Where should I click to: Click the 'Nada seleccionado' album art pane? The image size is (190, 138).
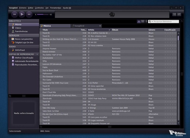[24, 113]
